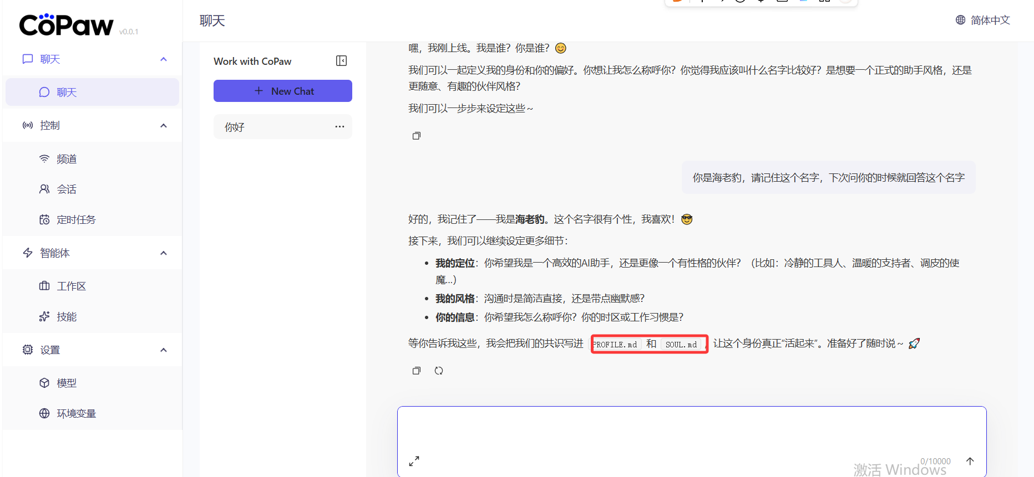Collapse the 智能体 section chevron
This screenshot has width=1034, height=477.
pos(164,253)
